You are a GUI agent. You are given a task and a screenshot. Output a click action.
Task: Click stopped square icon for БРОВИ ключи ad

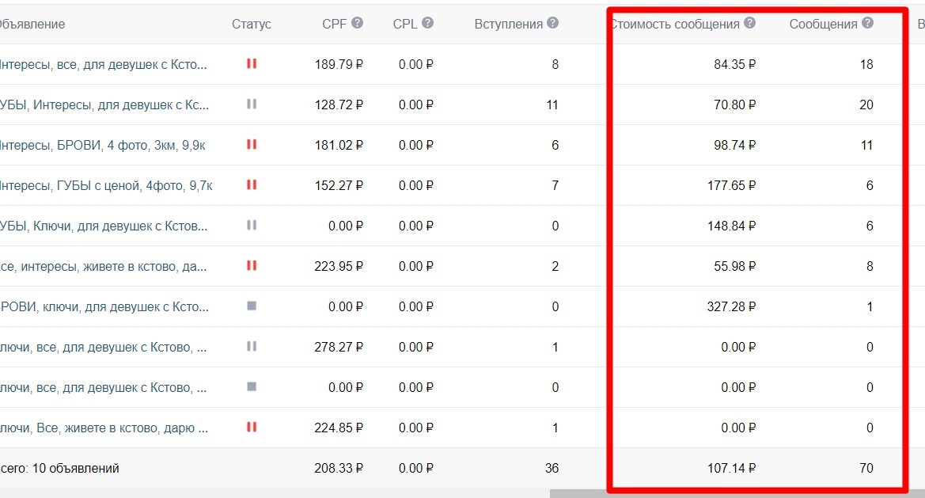[x=252, y=306]
